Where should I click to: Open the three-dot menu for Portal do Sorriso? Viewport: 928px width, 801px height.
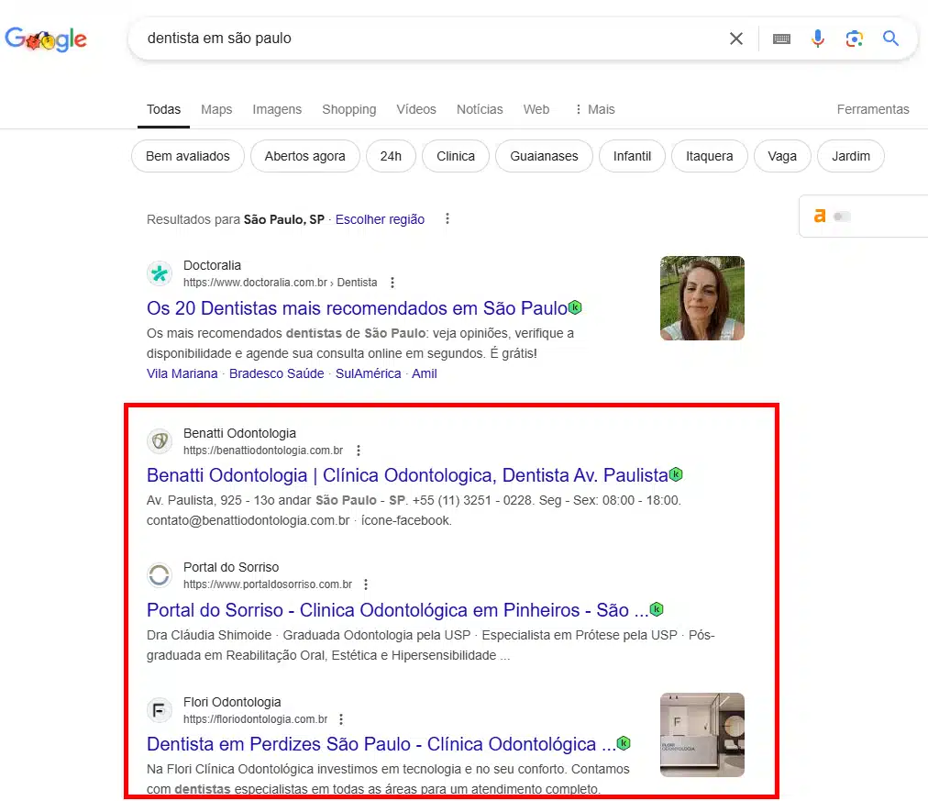point(365,584)
